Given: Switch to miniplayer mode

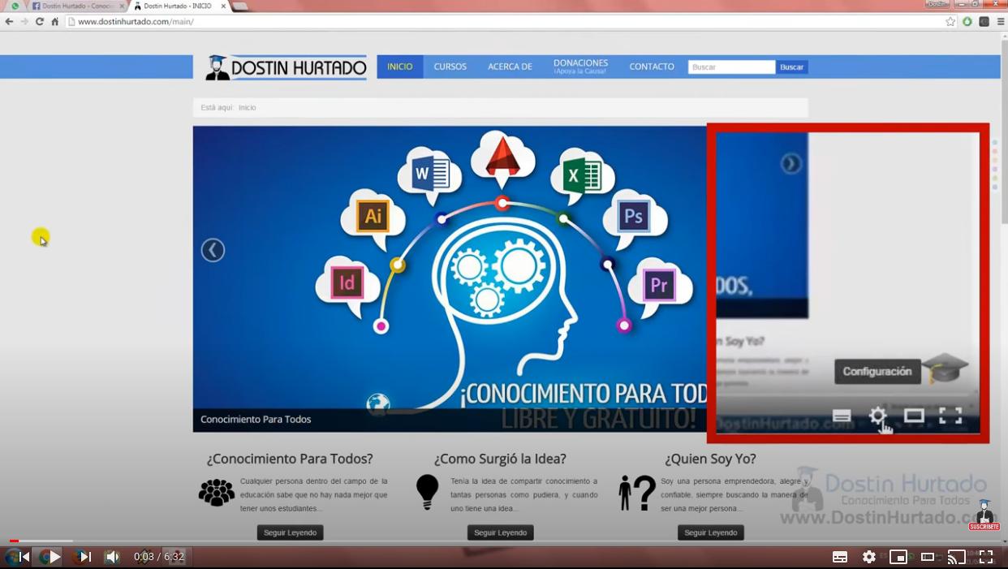Looking at the screenshot, I should pos(898,557).
